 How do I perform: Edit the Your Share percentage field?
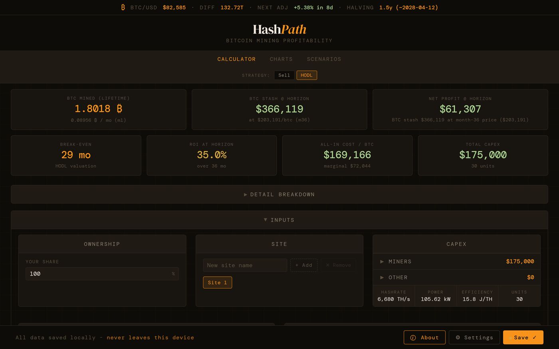pos(102,274)
